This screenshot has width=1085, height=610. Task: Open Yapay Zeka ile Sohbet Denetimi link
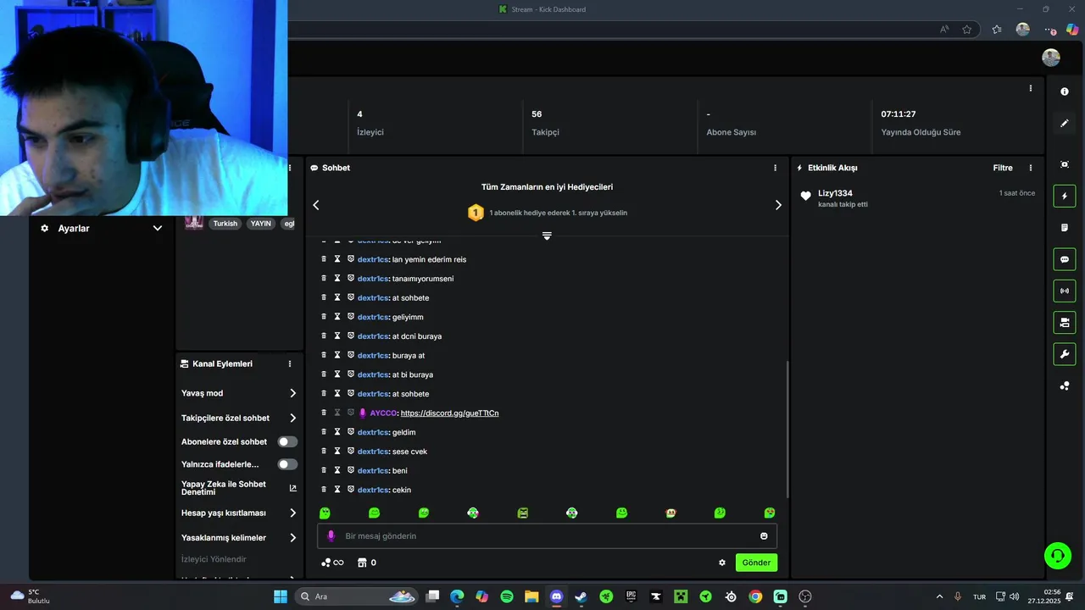point(238,488)
